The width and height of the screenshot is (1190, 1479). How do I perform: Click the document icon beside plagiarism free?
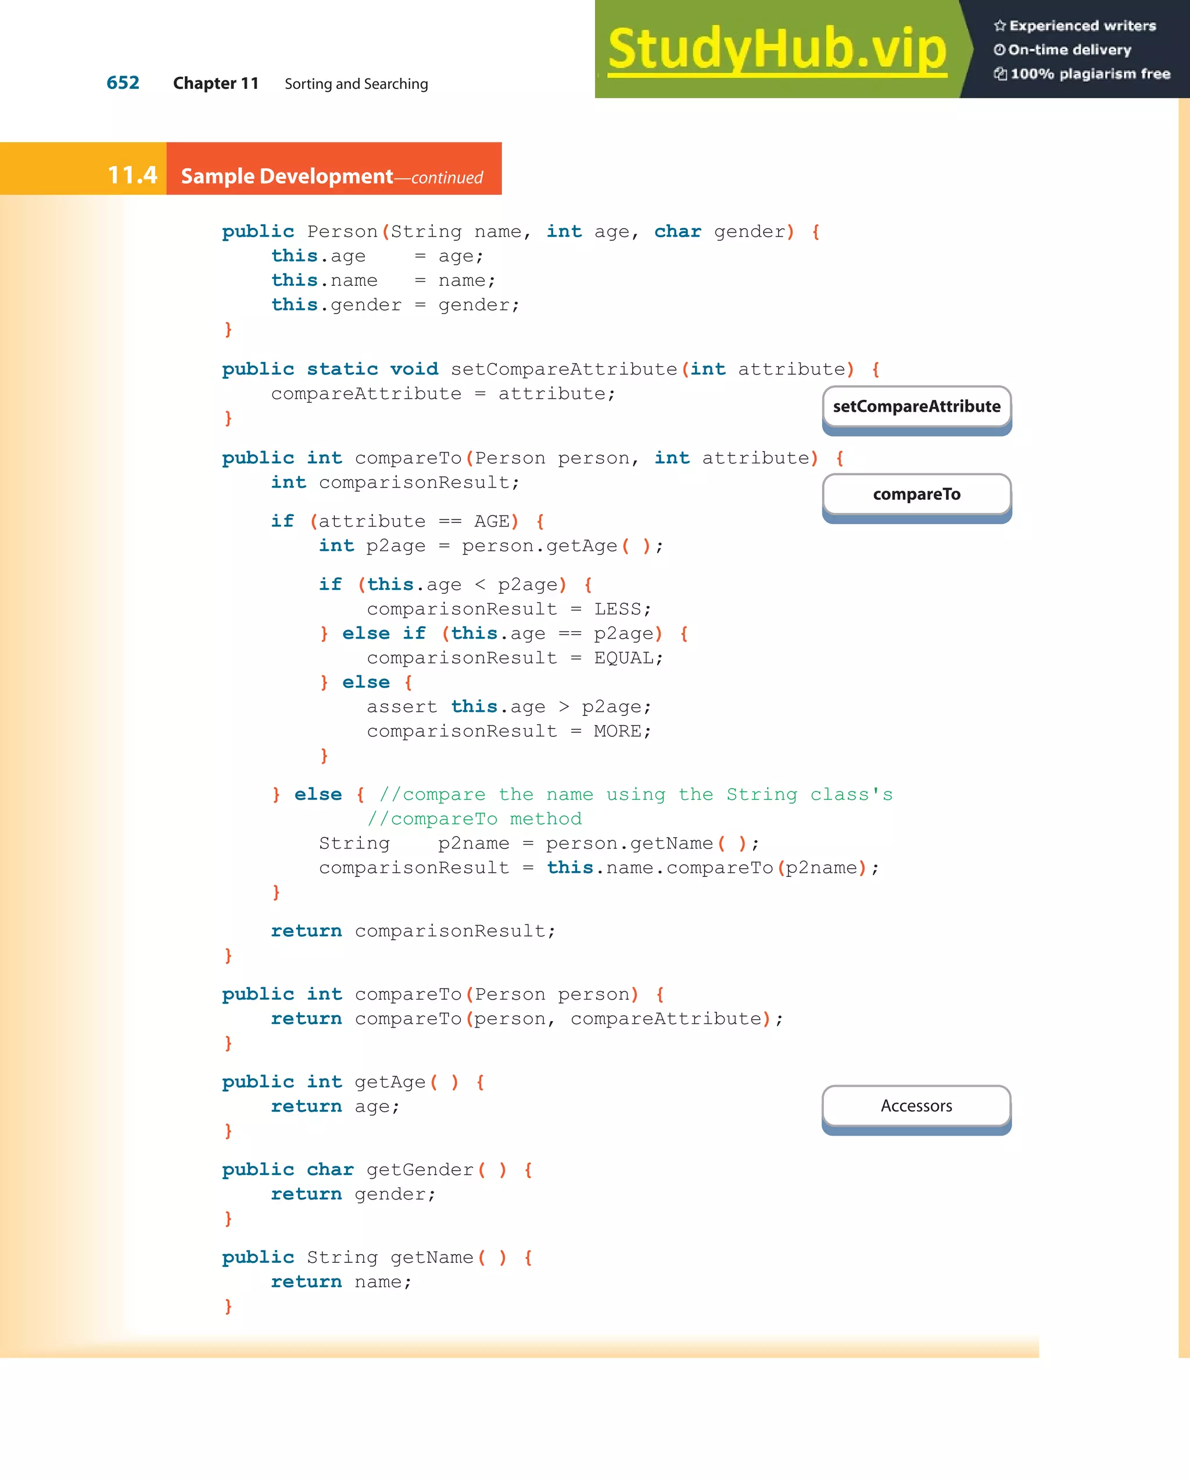pyautogui.click(x=1000, y=74)
